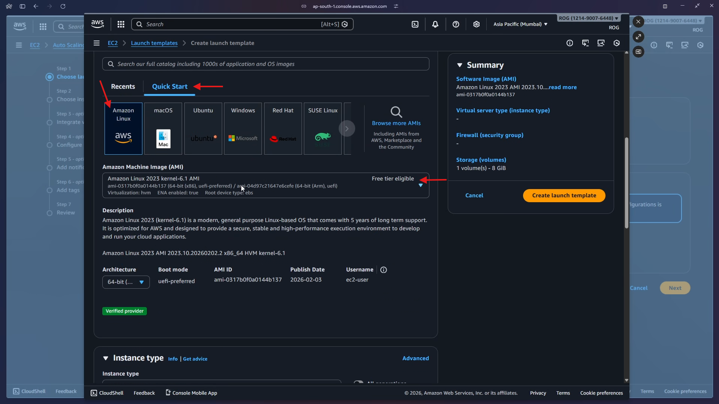Open the read more link in Summary
The width and height of the screenshot is (719, 404).
click(x=563, y=87)
